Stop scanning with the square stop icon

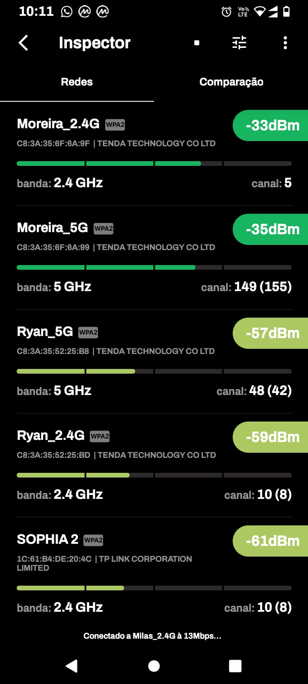[x=197, y=43]
